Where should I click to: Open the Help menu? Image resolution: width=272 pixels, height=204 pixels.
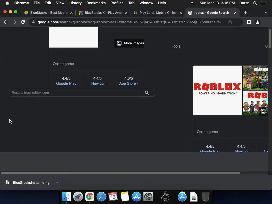tap(162, 3)
